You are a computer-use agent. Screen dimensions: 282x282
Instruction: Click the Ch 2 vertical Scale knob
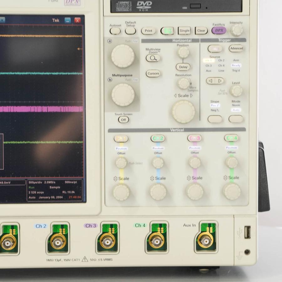pos(158,192)
